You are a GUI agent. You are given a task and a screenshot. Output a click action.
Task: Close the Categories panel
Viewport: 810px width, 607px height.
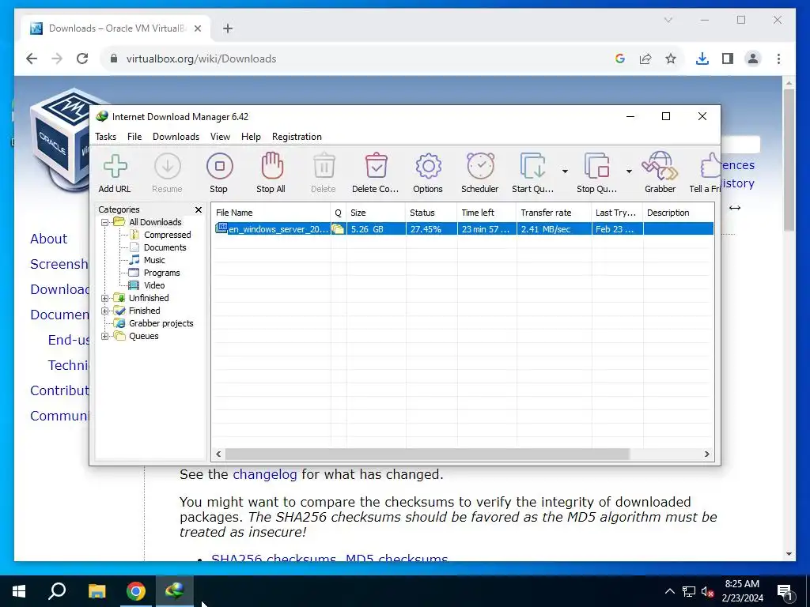[199, 209]
